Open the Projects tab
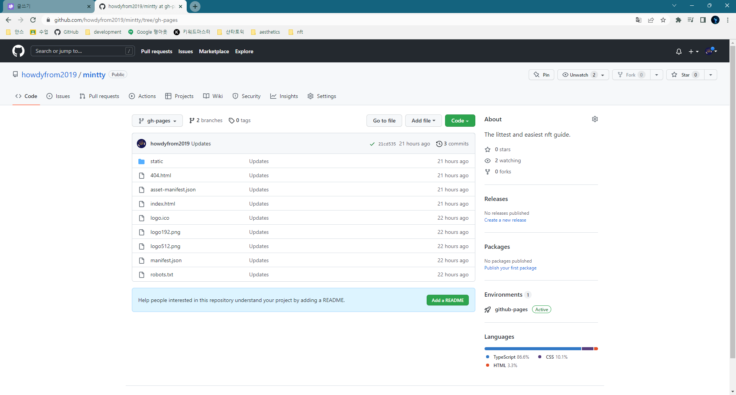The width and height of the screenshot is (736, 395). pyautogui.click(x=179, y=96)
